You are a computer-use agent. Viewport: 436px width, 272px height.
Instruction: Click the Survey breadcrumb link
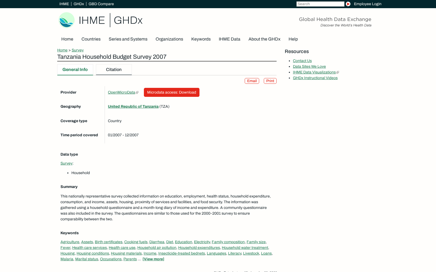click(78, 50)
